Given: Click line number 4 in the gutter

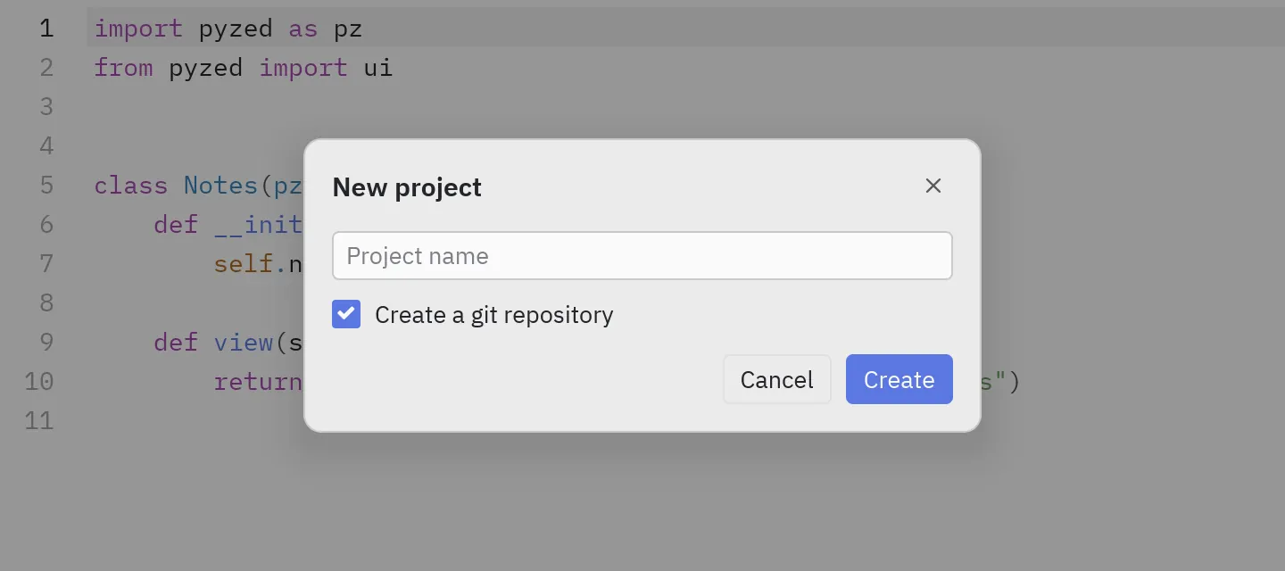Looking at the screenshot, I should (x=46, y=146).
